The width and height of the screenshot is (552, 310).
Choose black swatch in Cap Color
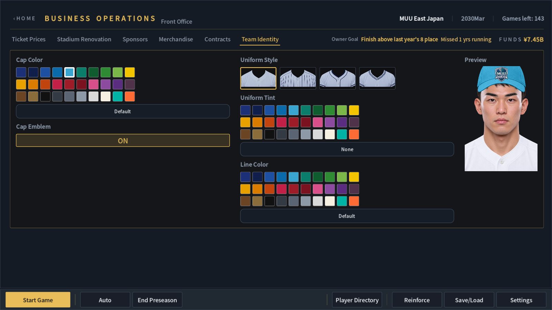pyautogui.click(x=45, y=96)
